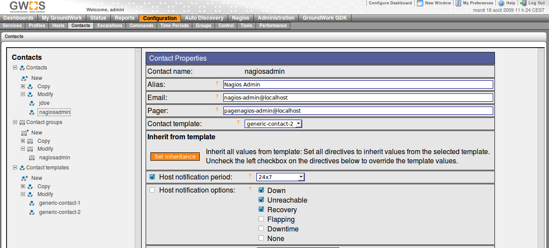The image size is (549, 248).
Task: Open the Auto Discovery menu
Action: 204,18
